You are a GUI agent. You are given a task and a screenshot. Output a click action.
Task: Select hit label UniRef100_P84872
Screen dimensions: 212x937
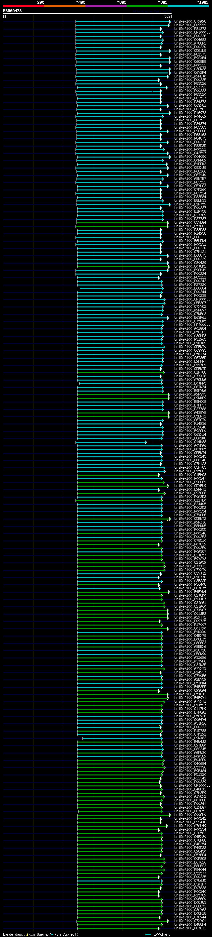click(x=190, y=102)
